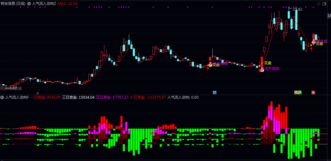331x161 pixels.
Task: Click the 6.97 low price label
Action: (x=13, y=88)
